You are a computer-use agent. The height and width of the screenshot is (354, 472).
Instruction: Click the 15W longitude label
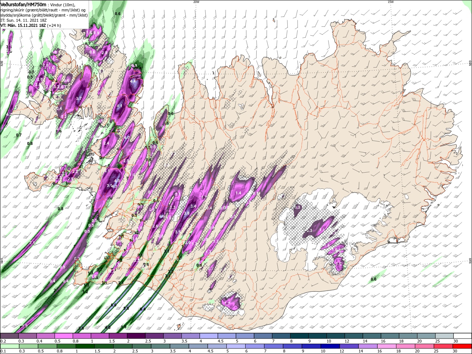click(391, 2)
